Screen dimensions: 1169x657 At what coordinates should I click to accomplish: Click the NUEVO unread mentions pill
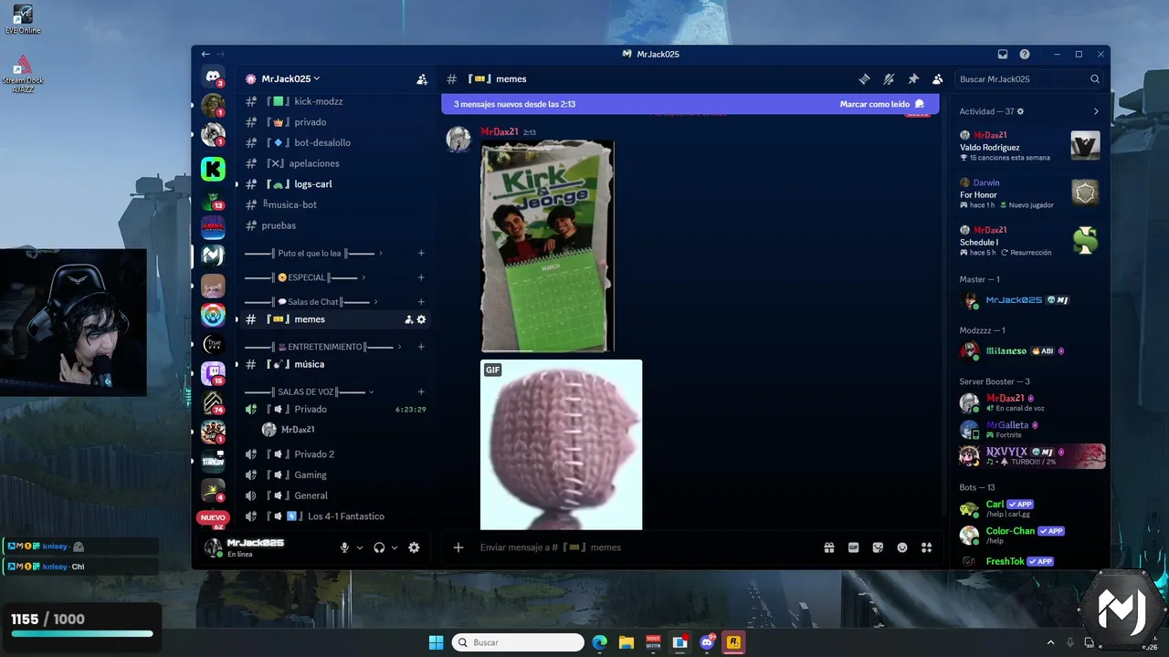pos(213,517)
